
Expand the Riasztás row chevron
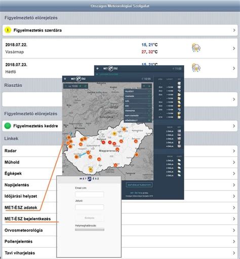(234, 99)
